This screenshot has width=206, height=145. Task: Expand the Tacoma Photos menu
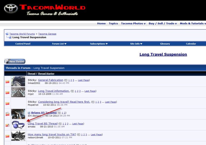tap(133, 23)
